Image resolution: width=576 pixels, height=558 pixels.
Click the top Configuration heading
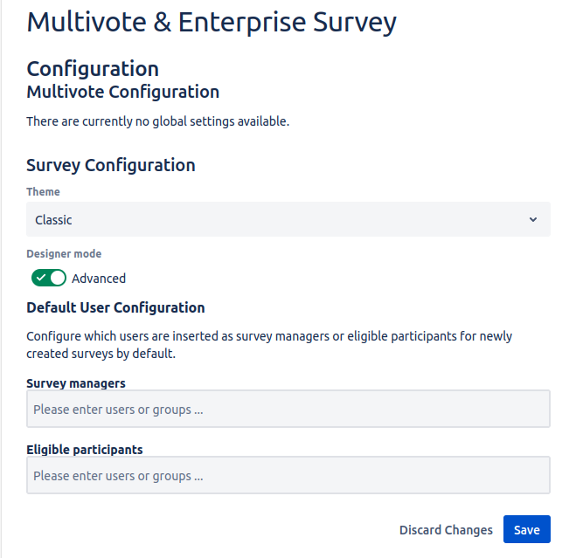[x=93, y=68]
